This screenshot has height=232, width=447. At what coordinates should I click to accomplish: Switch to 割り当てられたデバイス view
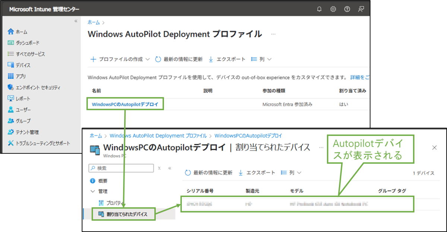point(127,214)
